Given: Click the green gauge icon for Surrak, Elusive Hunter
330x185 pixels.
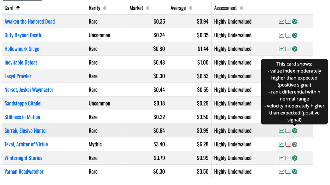Looking at the screenshot, I should pos(295,131).
